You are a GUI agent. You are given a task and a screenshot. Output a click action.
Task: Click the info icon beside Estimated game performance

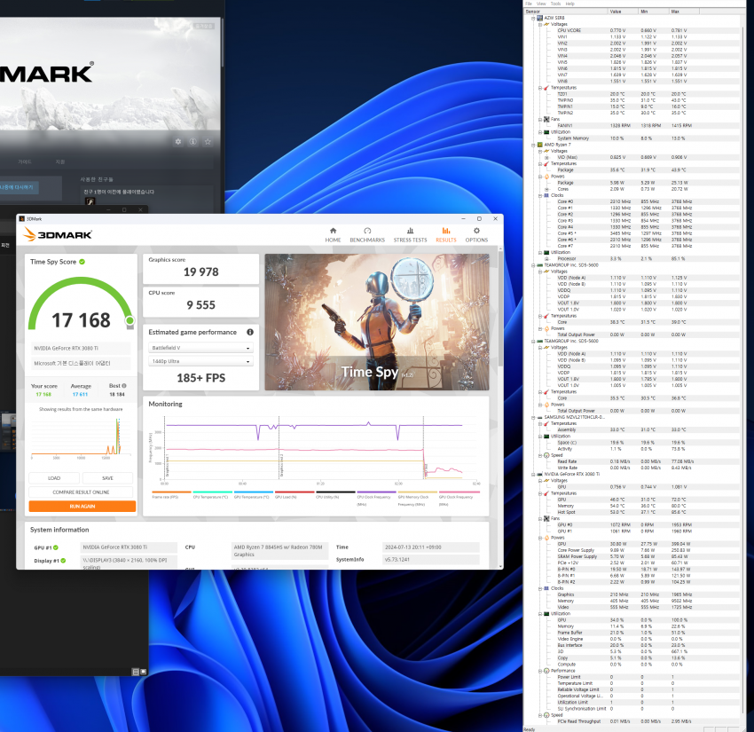coord(250,332)
